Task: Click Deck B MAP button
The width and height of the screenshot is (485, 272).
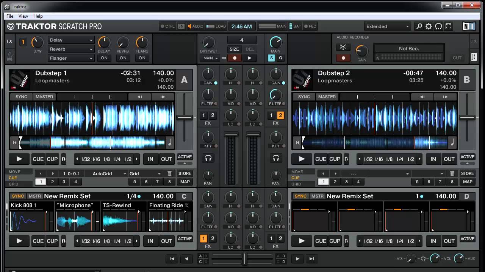Action: [x=468, y=182]
